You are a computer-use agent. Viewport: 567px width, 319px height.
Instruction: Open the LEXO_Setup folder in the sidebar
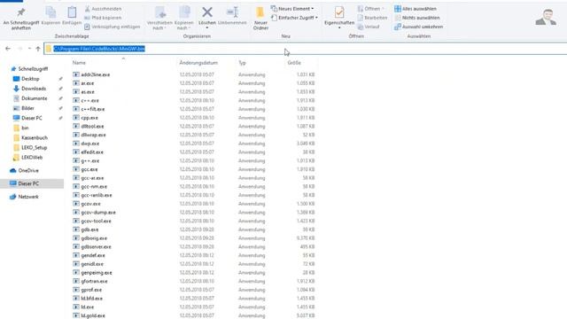pos(34,148)
